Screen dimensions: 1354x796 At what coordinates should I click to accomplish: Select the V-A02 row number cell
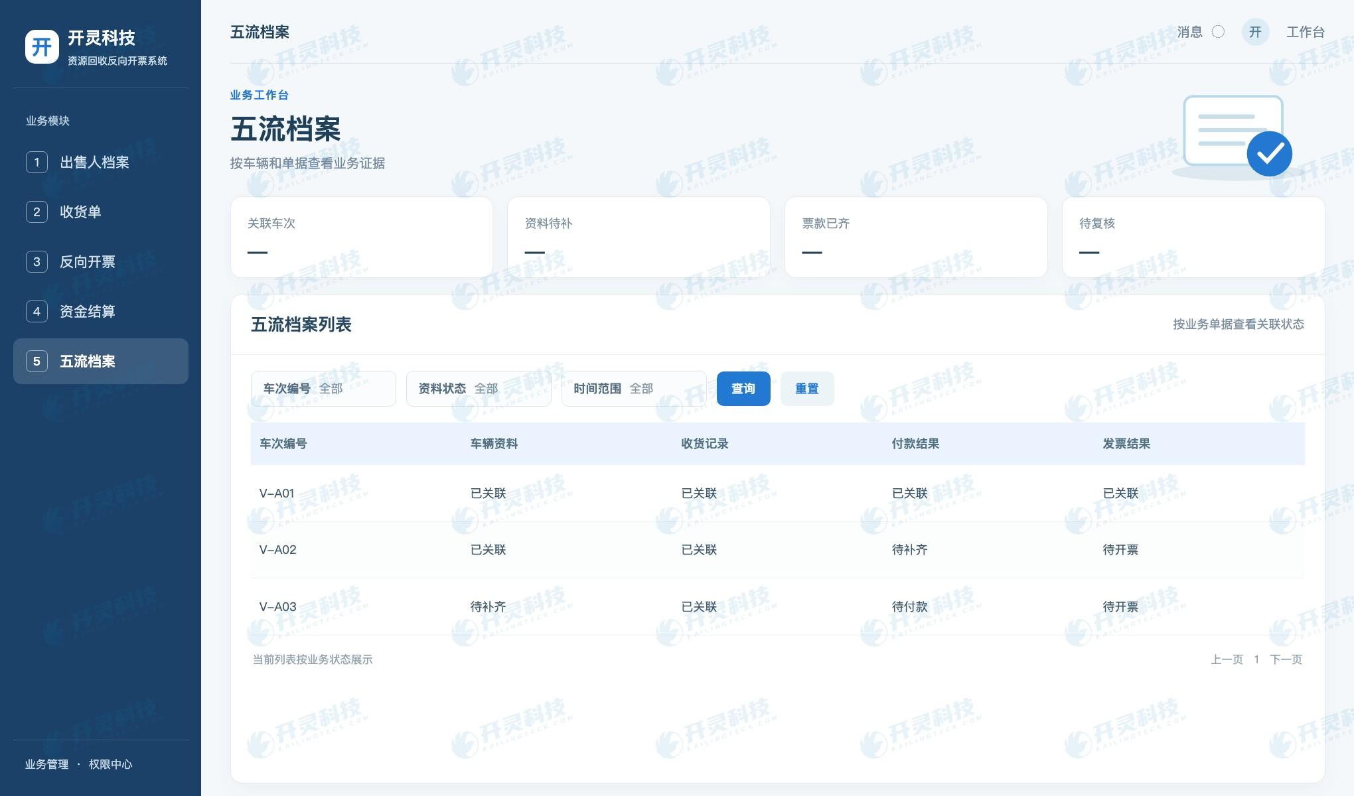pos(278,550)
